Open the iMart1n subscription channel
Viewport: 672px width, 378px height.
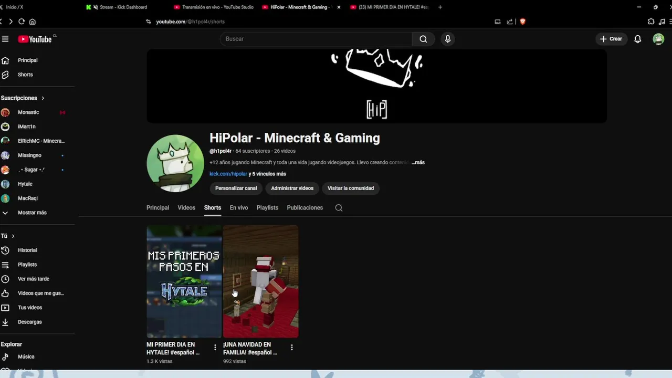point(27,127)
